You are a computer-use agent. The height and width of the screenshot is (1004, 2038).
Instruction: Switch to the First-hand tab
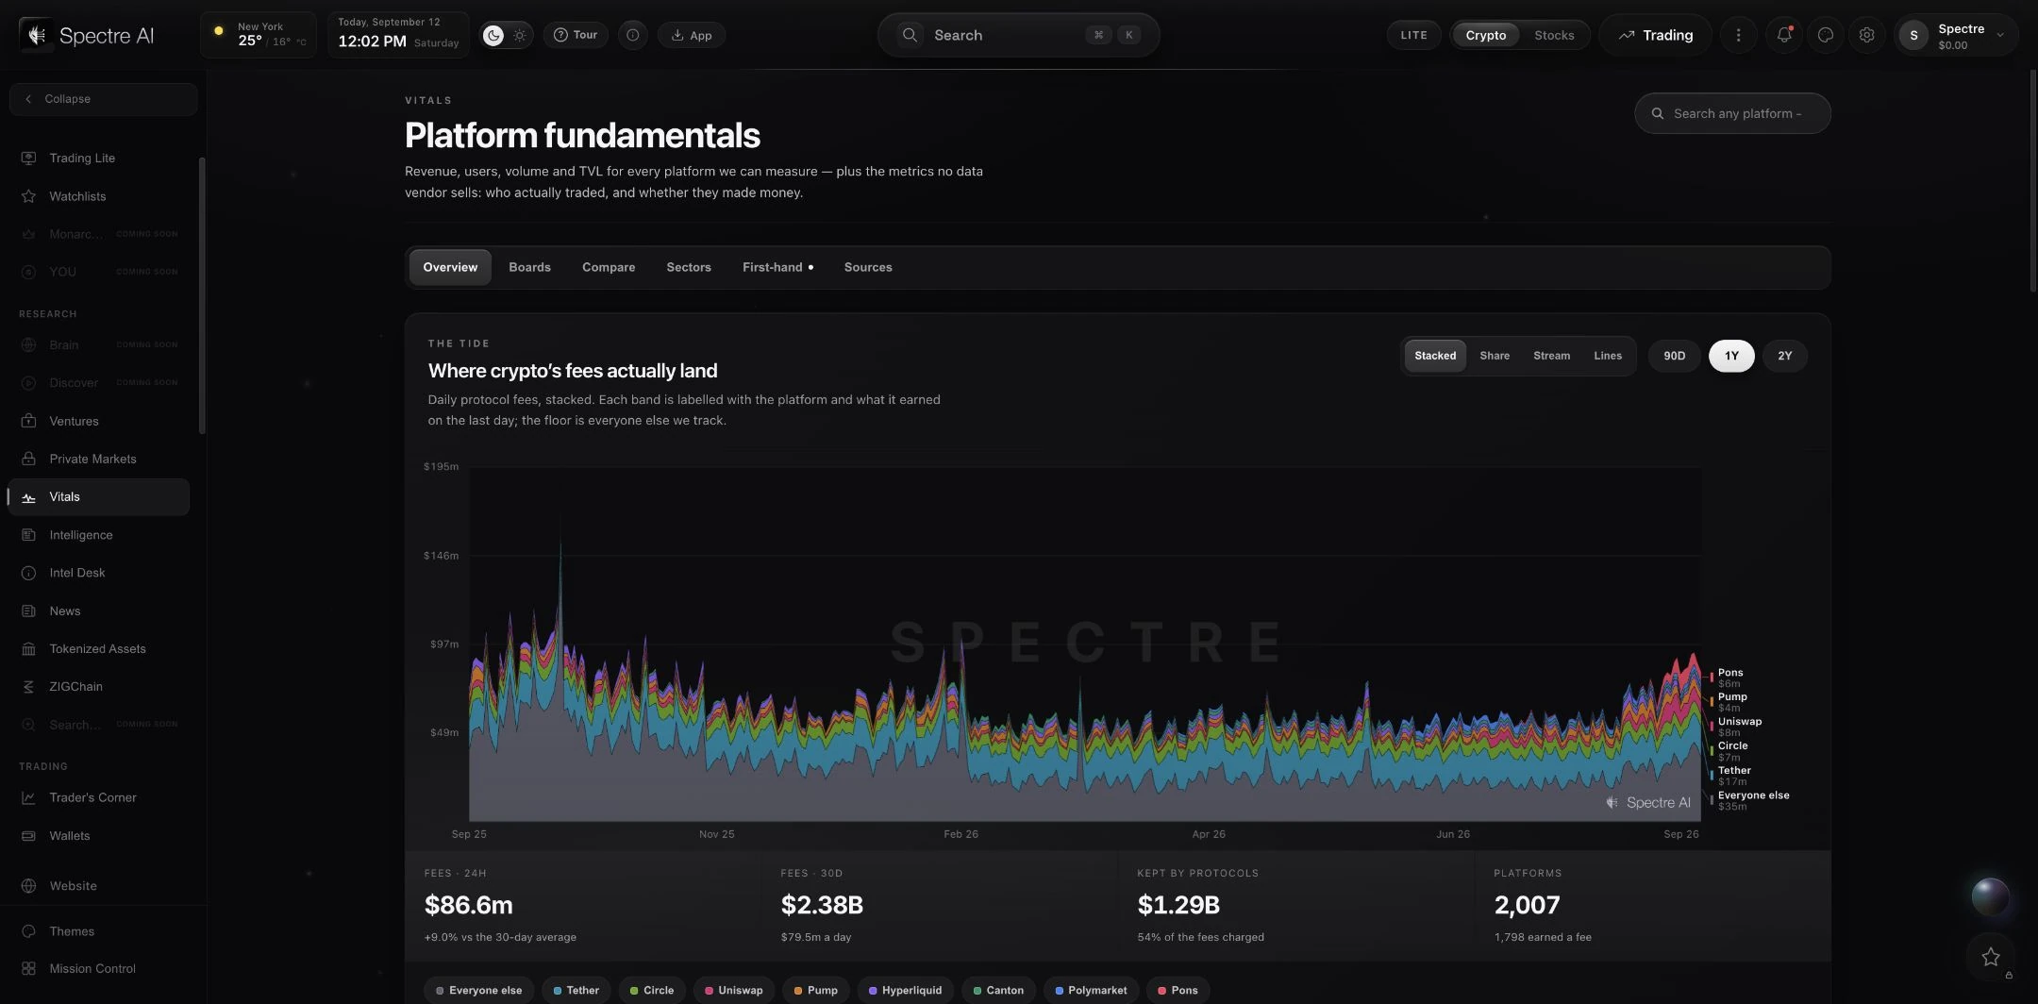pyautogui.click(x=777, y=268)
